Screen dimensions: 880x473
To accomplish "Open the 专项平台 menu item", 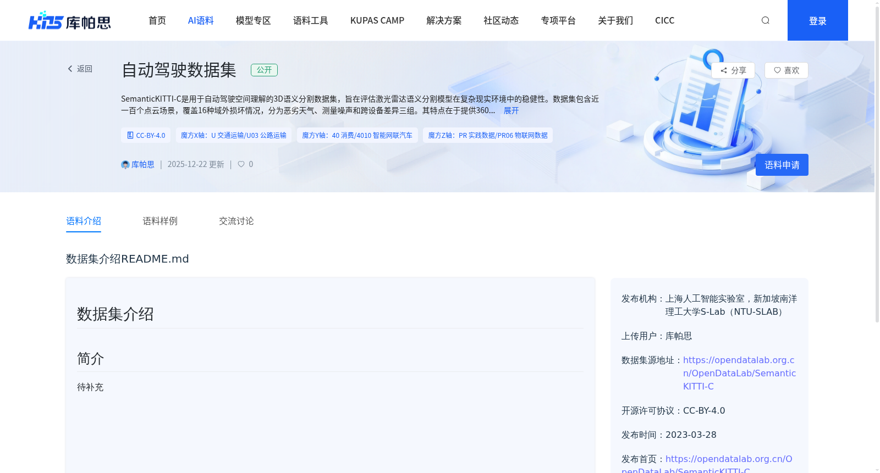I will 558,20.
